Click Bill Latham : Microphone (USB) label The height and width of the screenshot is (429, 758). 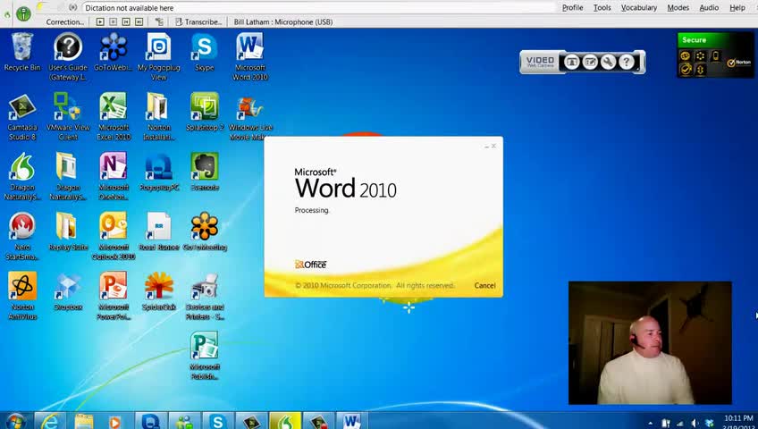[x=282, y=21]
